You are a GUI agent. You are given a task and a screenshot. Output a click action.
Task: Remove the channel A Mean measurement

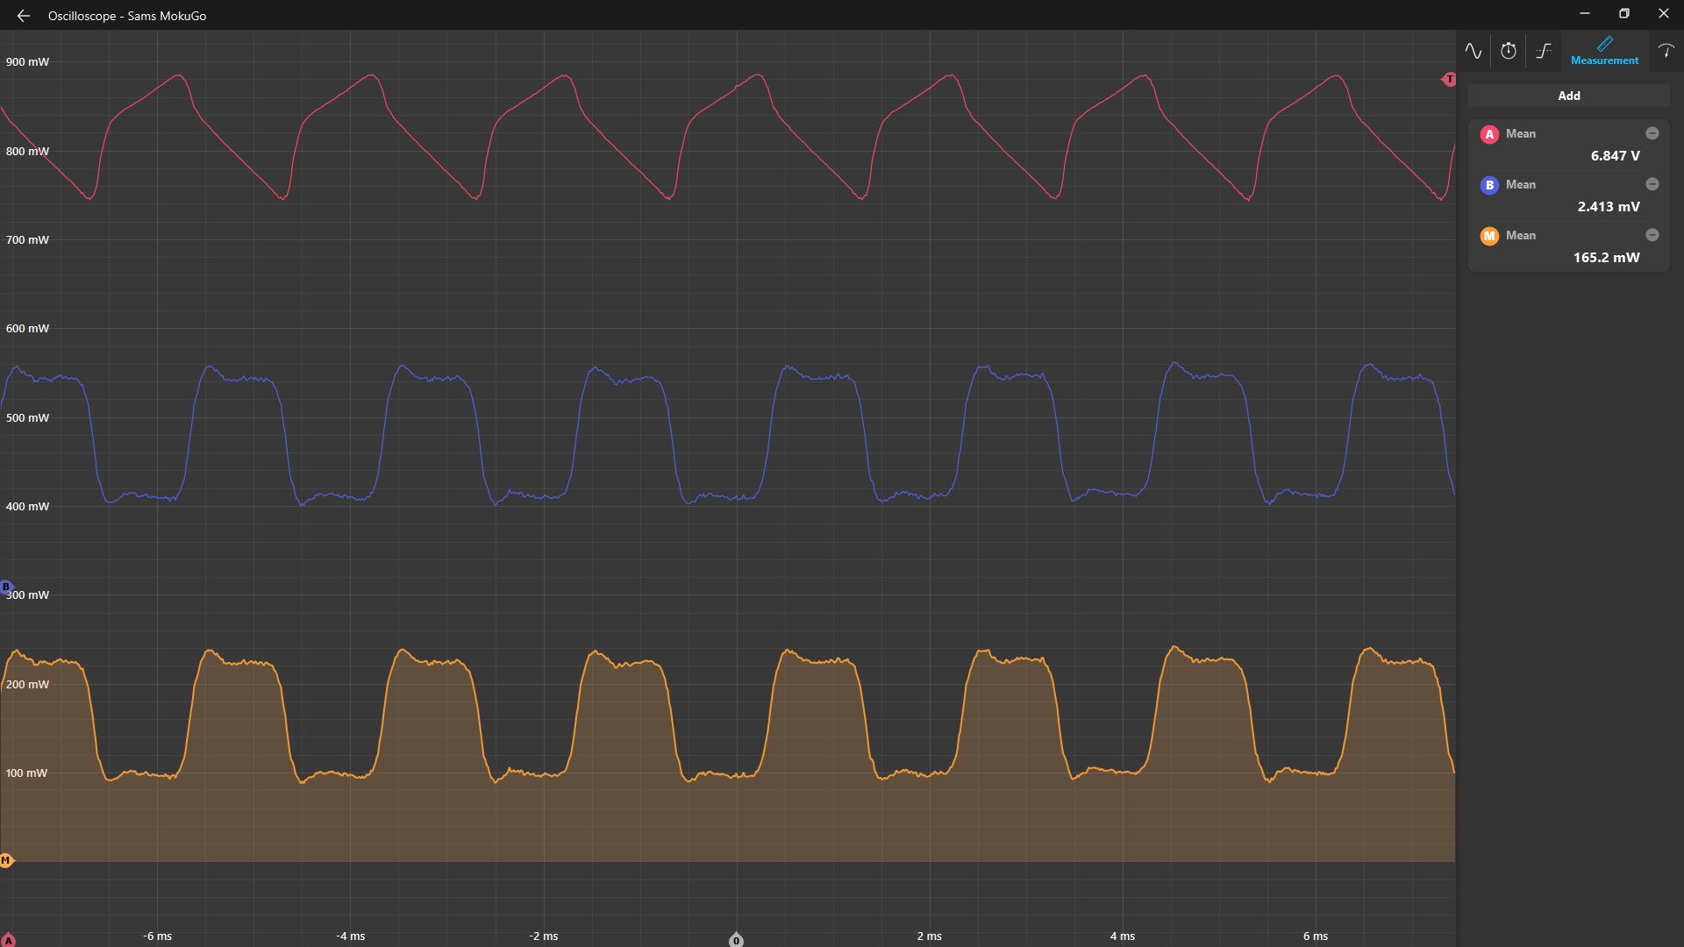pyautogui.click(x=1652, y=133)
